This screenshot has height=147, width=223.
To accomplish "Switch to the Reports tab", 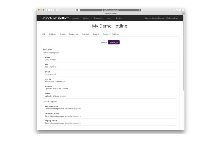I will 96,34.
